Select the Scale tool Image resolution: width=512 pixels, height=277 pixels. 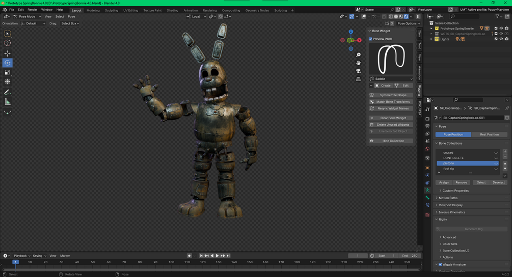pos(8,72)
